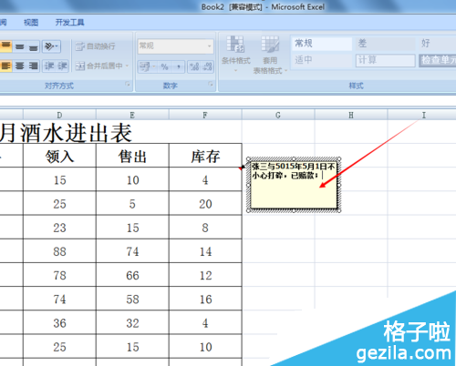This screenshot has width=456, height=366.
Task: Select the cell with value 32
Action: [x=132, y=323]
